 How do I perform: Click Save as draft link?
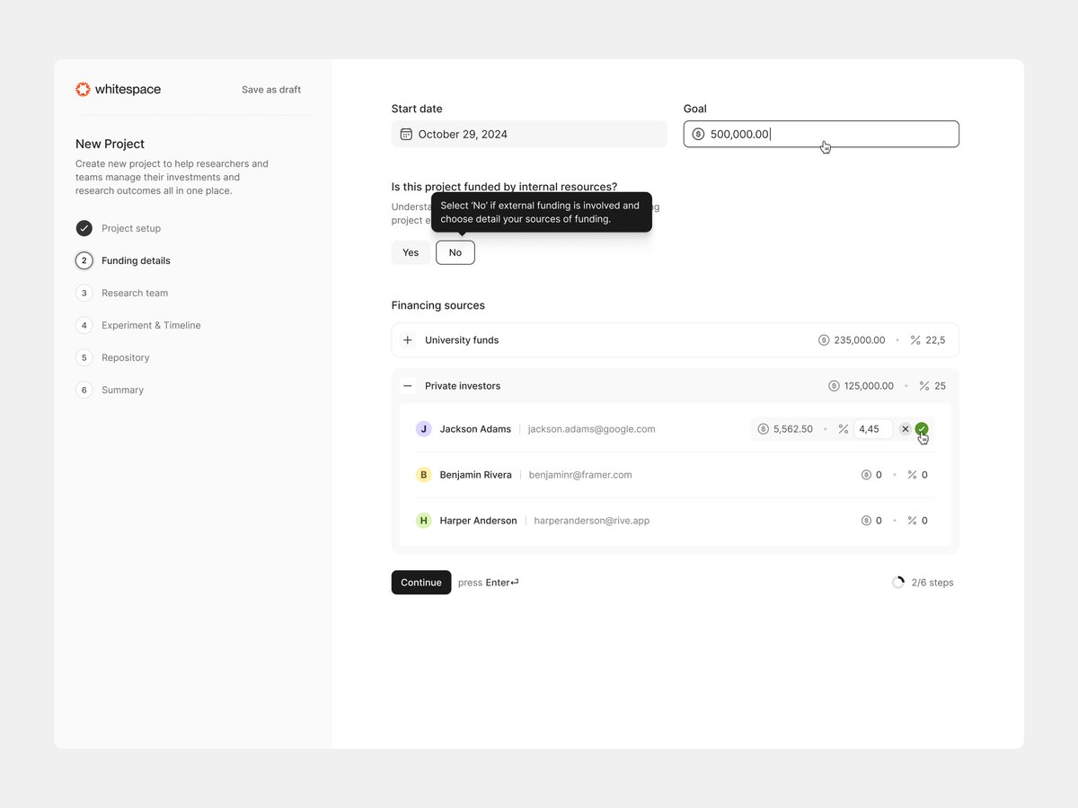click(x=271, y=90)
